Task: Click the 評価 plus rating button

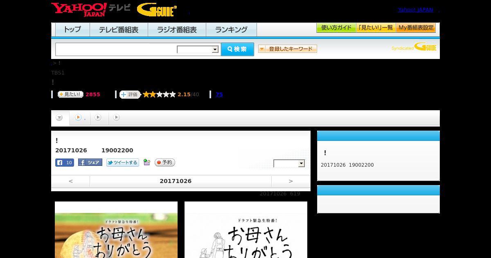Action: (130, 95)
